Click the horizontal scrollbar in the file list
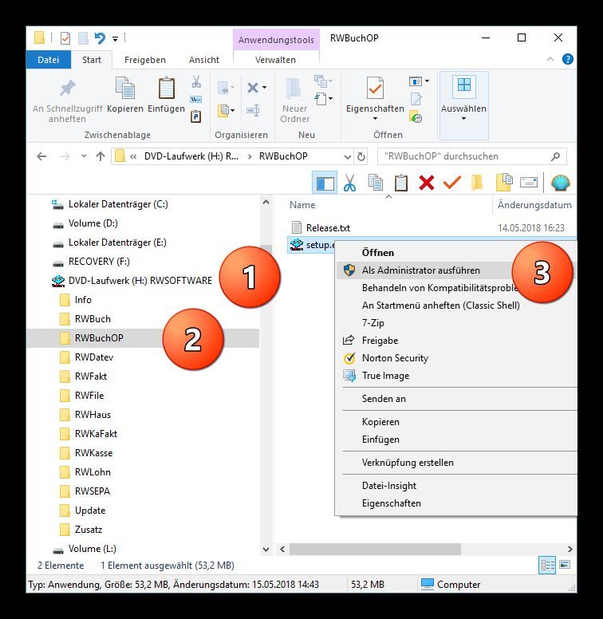The image size is (603, 619). tap(399, 549)
